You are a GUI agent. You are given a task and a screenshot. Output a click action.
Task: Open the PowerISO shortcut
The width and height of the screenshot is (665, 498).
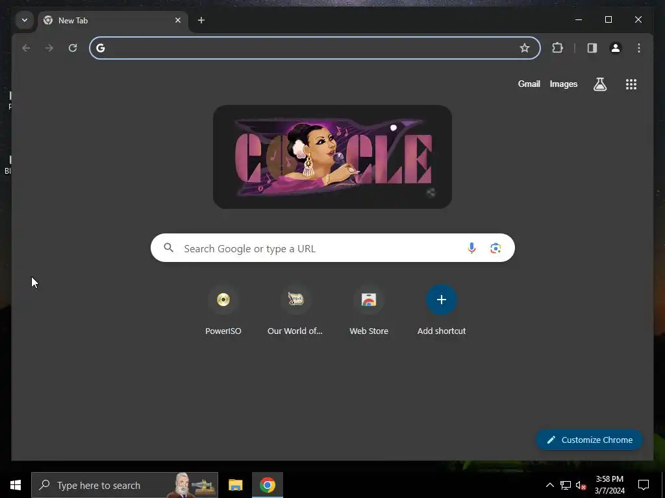coord(223,311)
